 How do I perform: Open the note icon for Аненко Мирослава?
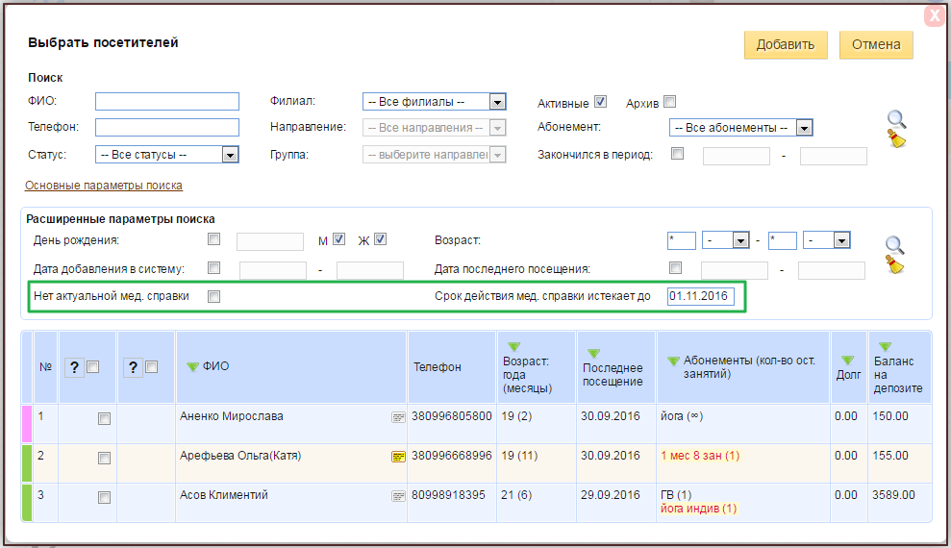click(398, 417)
